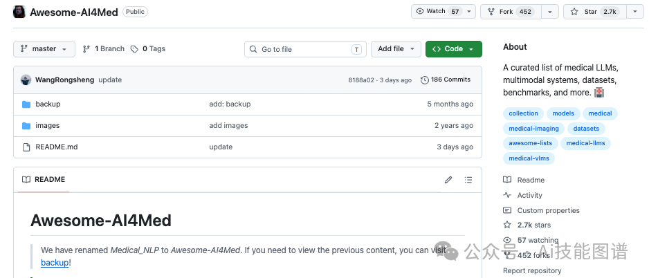Click the medical-llms topic tag
The image size is (649, 278).
[585, 143]
